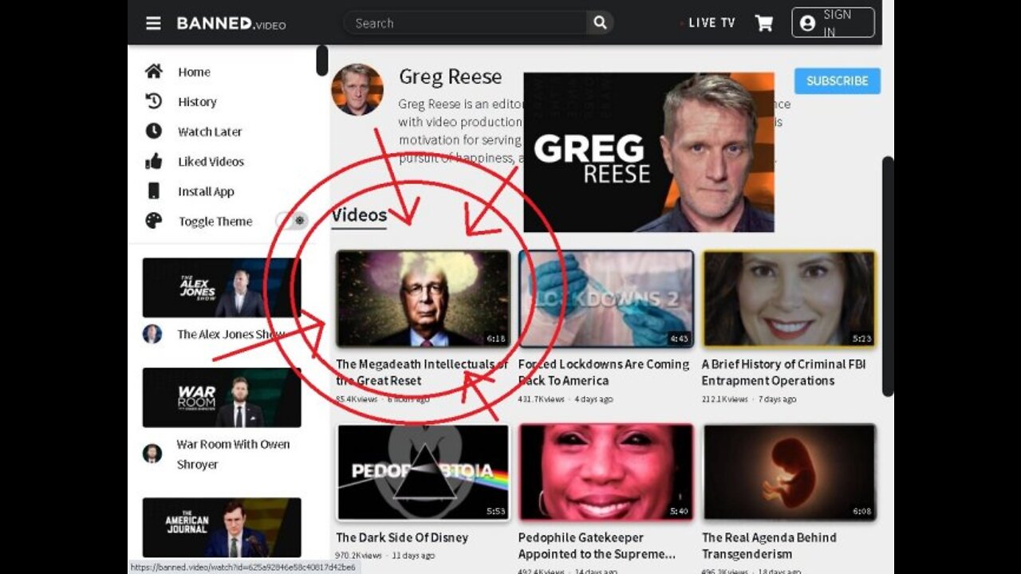Image resolution: width=1021 pixels, height=574 pixels.
Task: Click the SIGN IN button
Action: [x=833, y=23]
